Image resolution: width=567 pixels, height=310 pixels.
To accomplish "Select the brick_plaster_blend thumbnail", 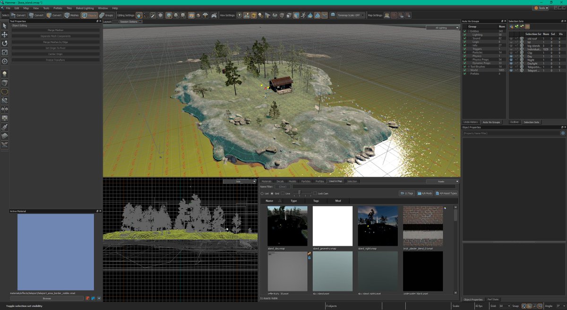I will (x=423, y=226).
